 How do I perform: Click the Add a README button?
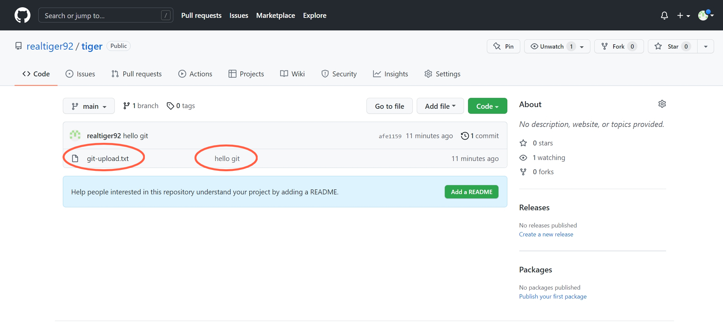472,192
